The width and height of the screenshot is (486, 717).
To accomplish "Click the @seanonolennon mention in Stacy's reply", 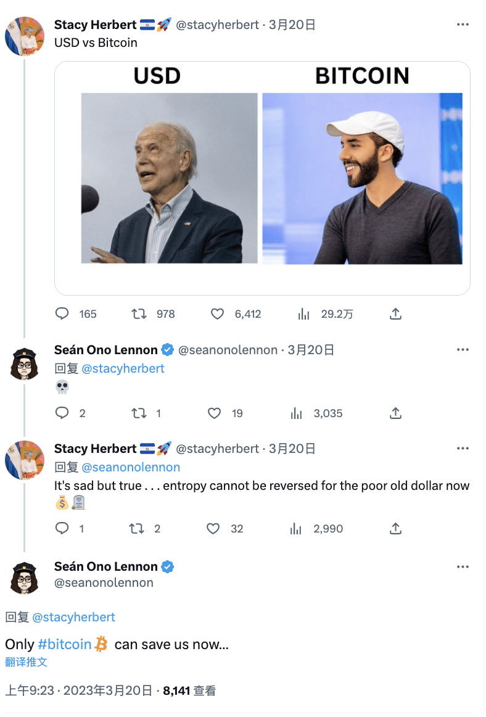I will click(131, 467).
